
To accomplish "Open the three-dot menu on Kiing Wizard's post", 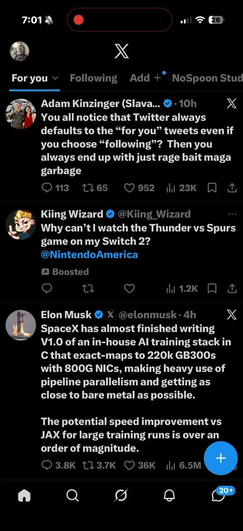I will (x=232, y=214).
